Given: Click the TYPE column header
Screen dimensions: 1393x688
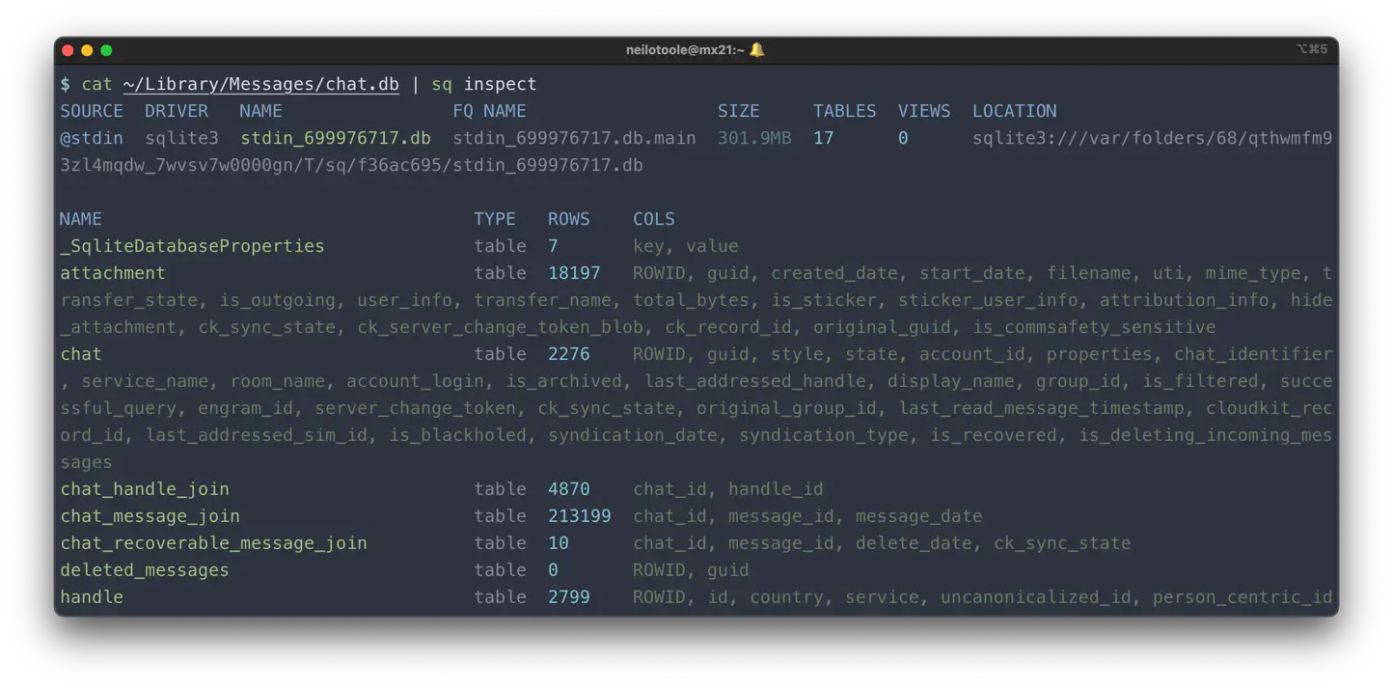Looking at the screenshot, I should (x=495, y=219).
